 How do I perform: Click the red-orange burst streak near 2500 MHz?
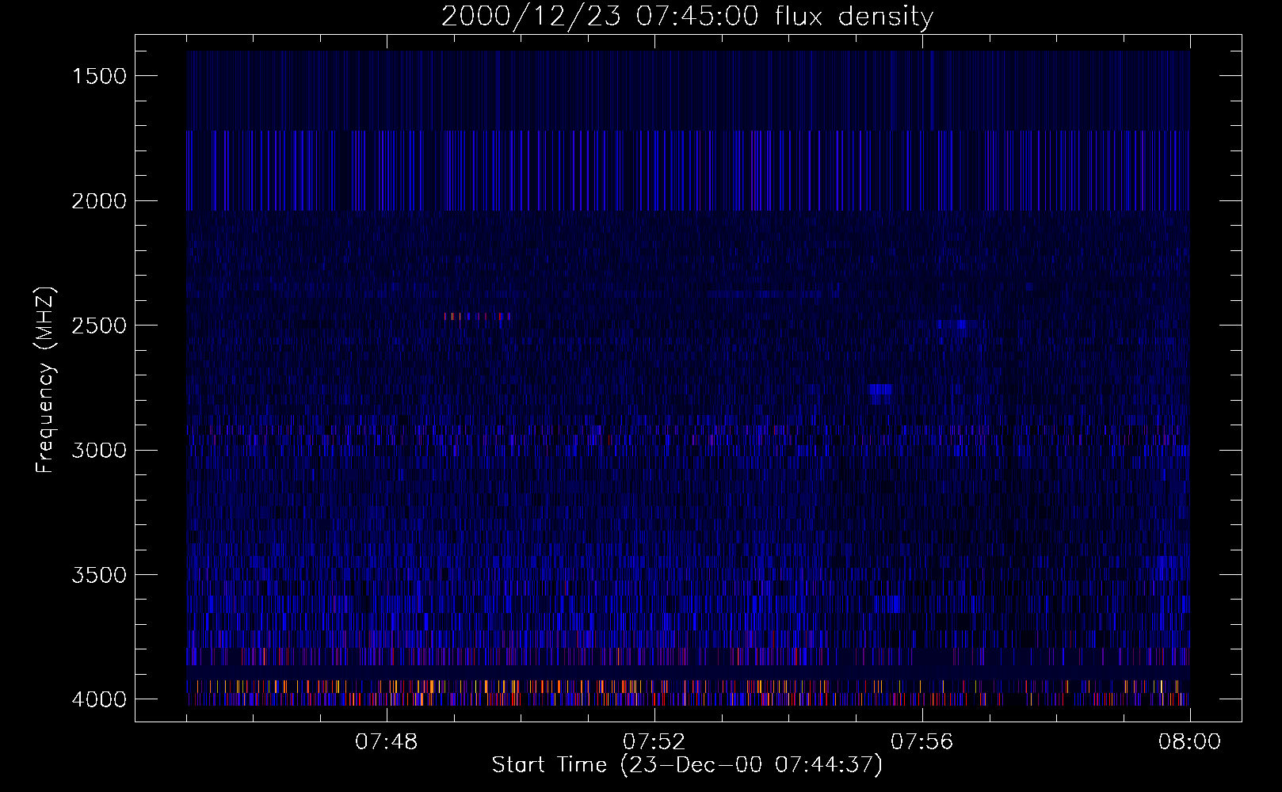(477, 316)
